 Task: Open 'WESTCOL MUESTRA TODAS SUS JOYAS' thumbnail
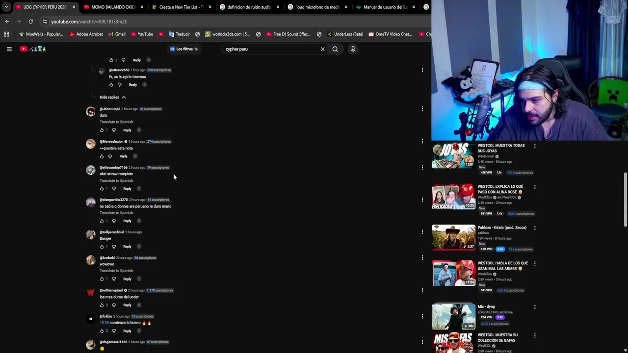[x=453, y=155]
